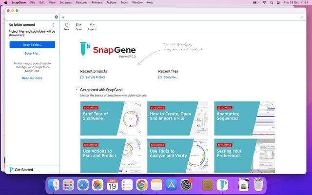Open the Apple menu
This screenshot has width=312, height=195.
click(5, 2)
